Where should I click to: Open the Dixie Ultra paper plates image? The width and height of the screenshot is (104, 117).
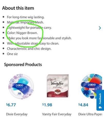click(91, 86)
